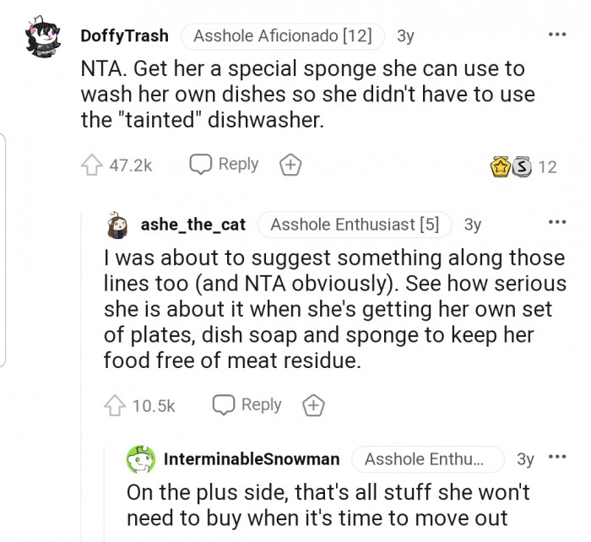Upvote ashe_the_cat's comment
Screen dimensions: 591x542
[114, 406]
